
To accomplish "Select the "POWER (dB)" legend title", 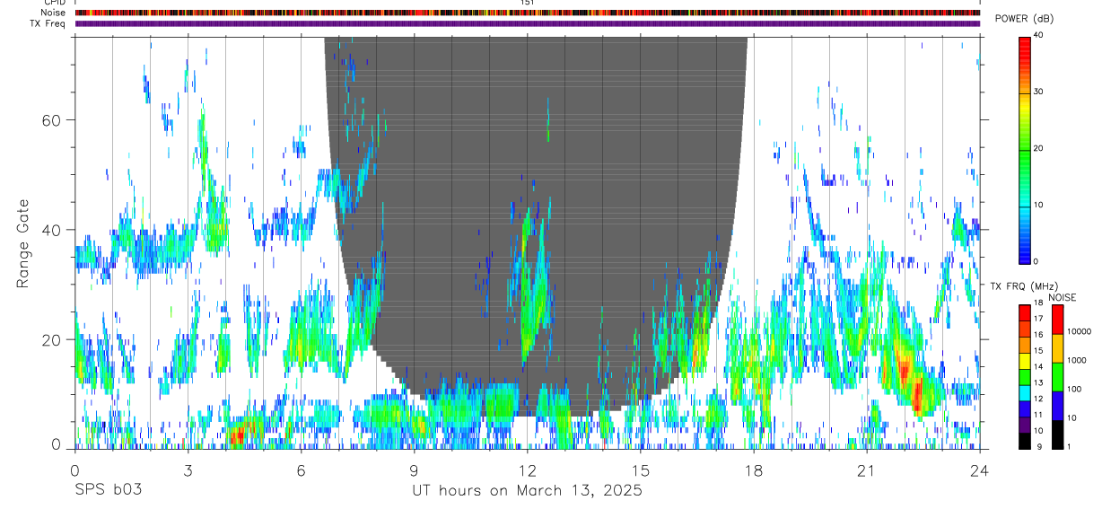I will [1024, 19].
